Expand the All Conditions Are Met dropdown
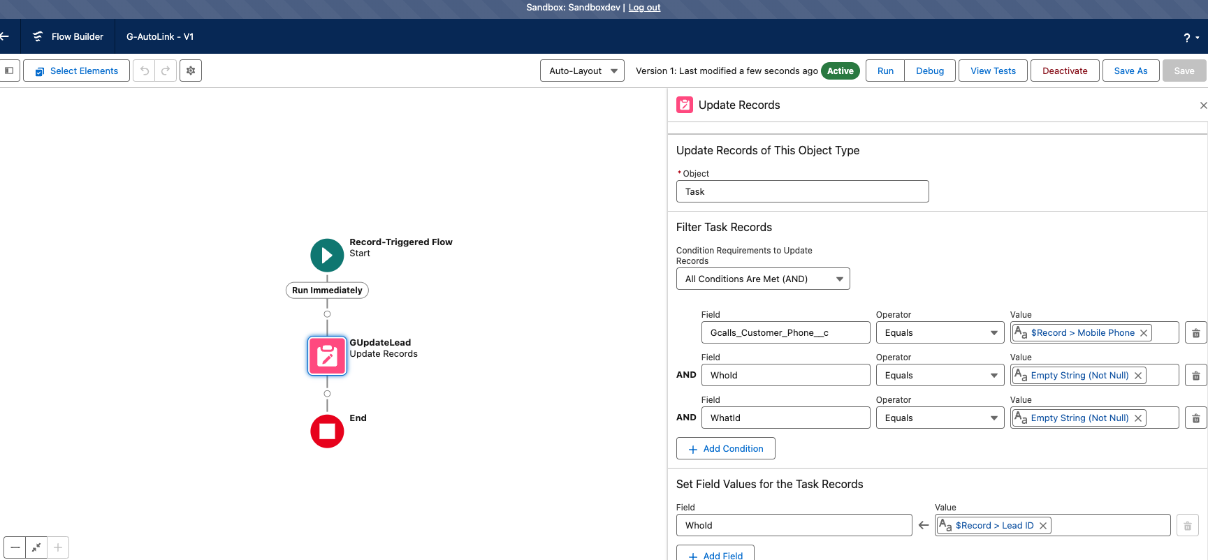The image size is (1208, 560). [763, 279]
